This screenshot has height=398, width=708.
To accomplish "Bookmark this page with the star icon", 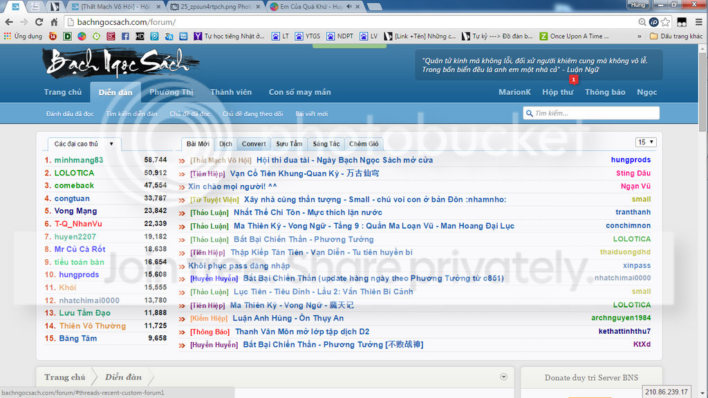I will point(664,22).
